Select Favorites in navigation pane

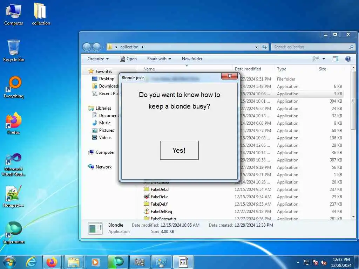click(104, 71)
